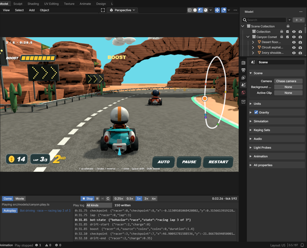Restart playback with the reload icon
The image size is (307, 248).
108,199
